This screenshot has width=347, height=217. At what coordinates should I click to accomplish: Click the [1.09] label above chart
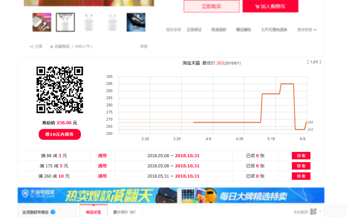pos(314,62)
